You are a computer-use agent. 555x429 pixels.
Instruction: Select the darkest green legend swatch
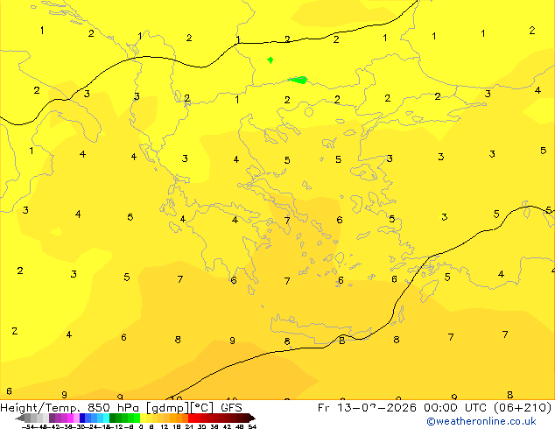(113, 418)
